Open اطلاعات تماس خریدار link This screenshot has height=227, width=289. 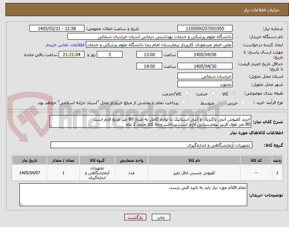[65, 45]
